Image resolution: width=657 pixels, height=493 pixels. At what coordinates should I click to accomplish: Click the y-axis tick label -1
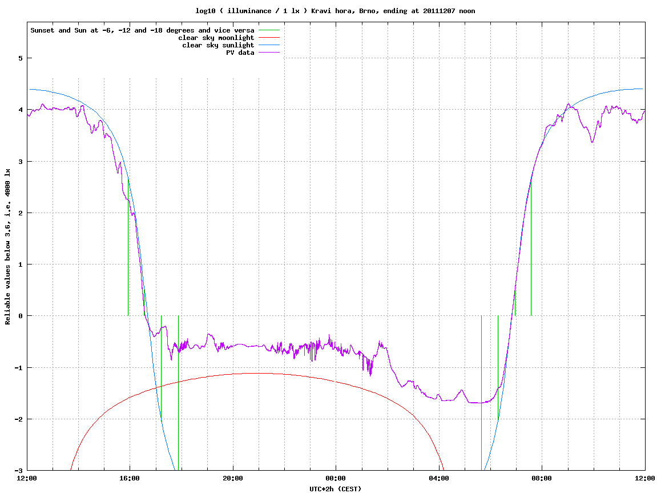[x=18, y=368]
